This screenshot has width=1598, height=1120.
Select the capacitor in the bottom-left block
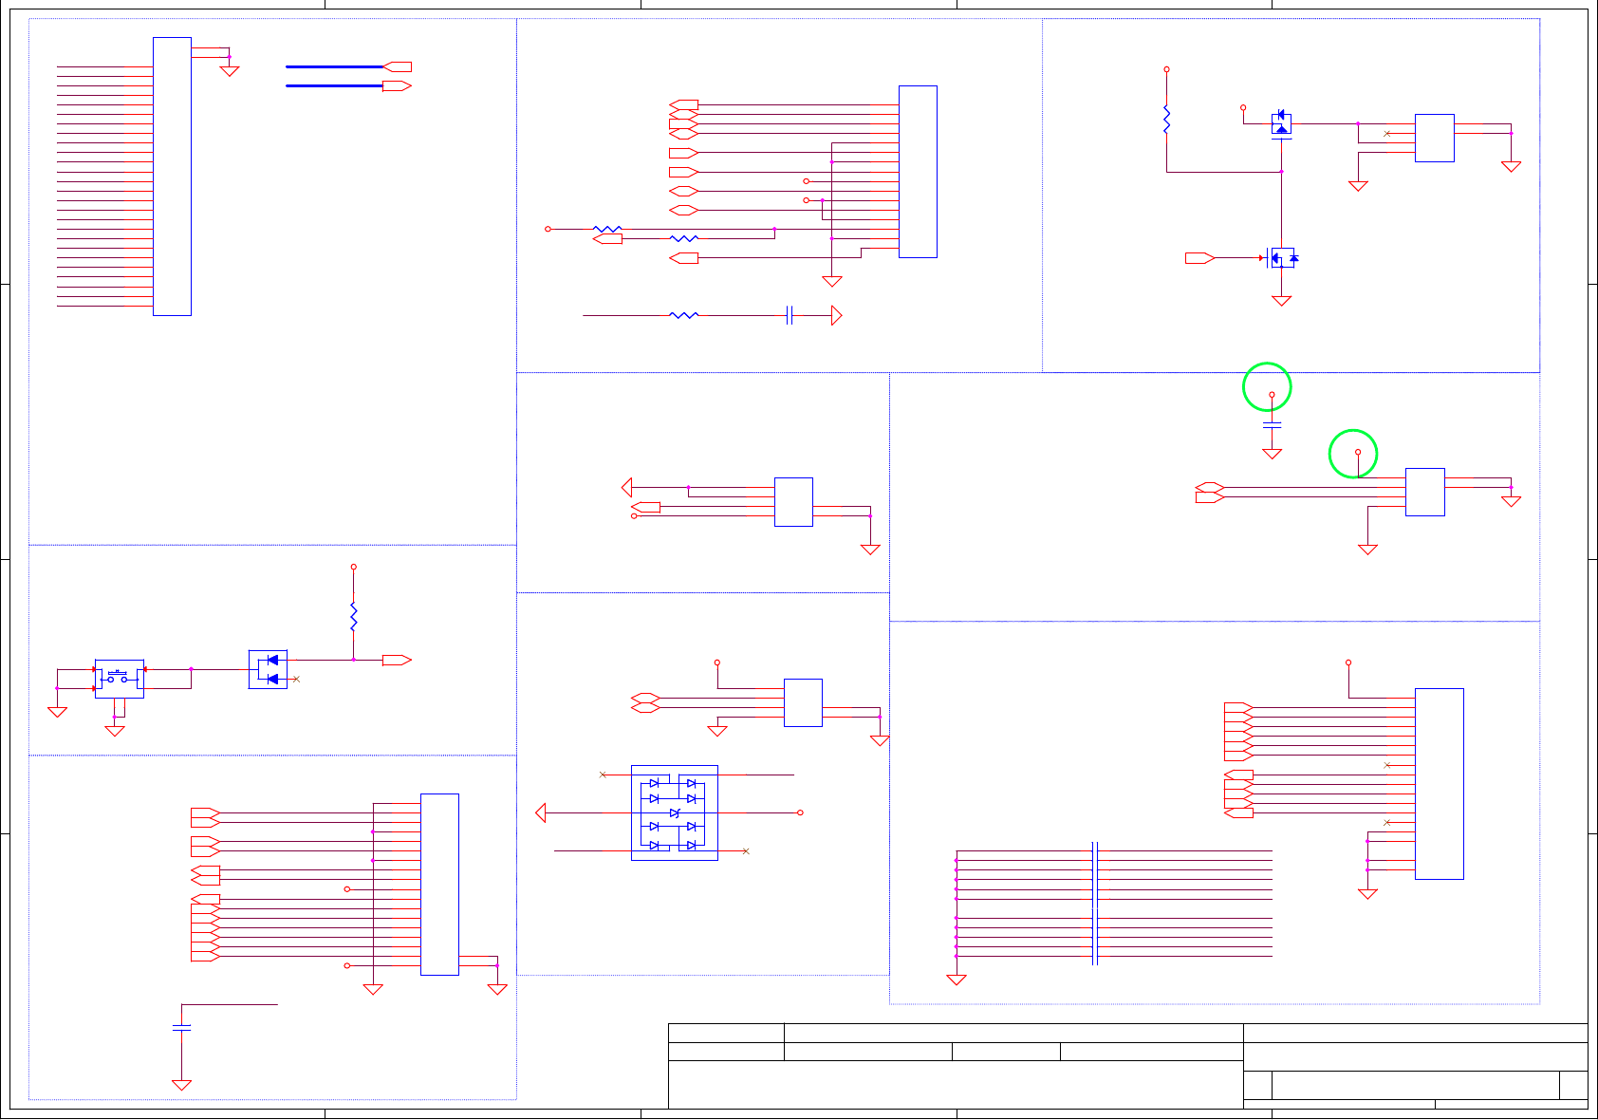click(x=181, y=1027)
